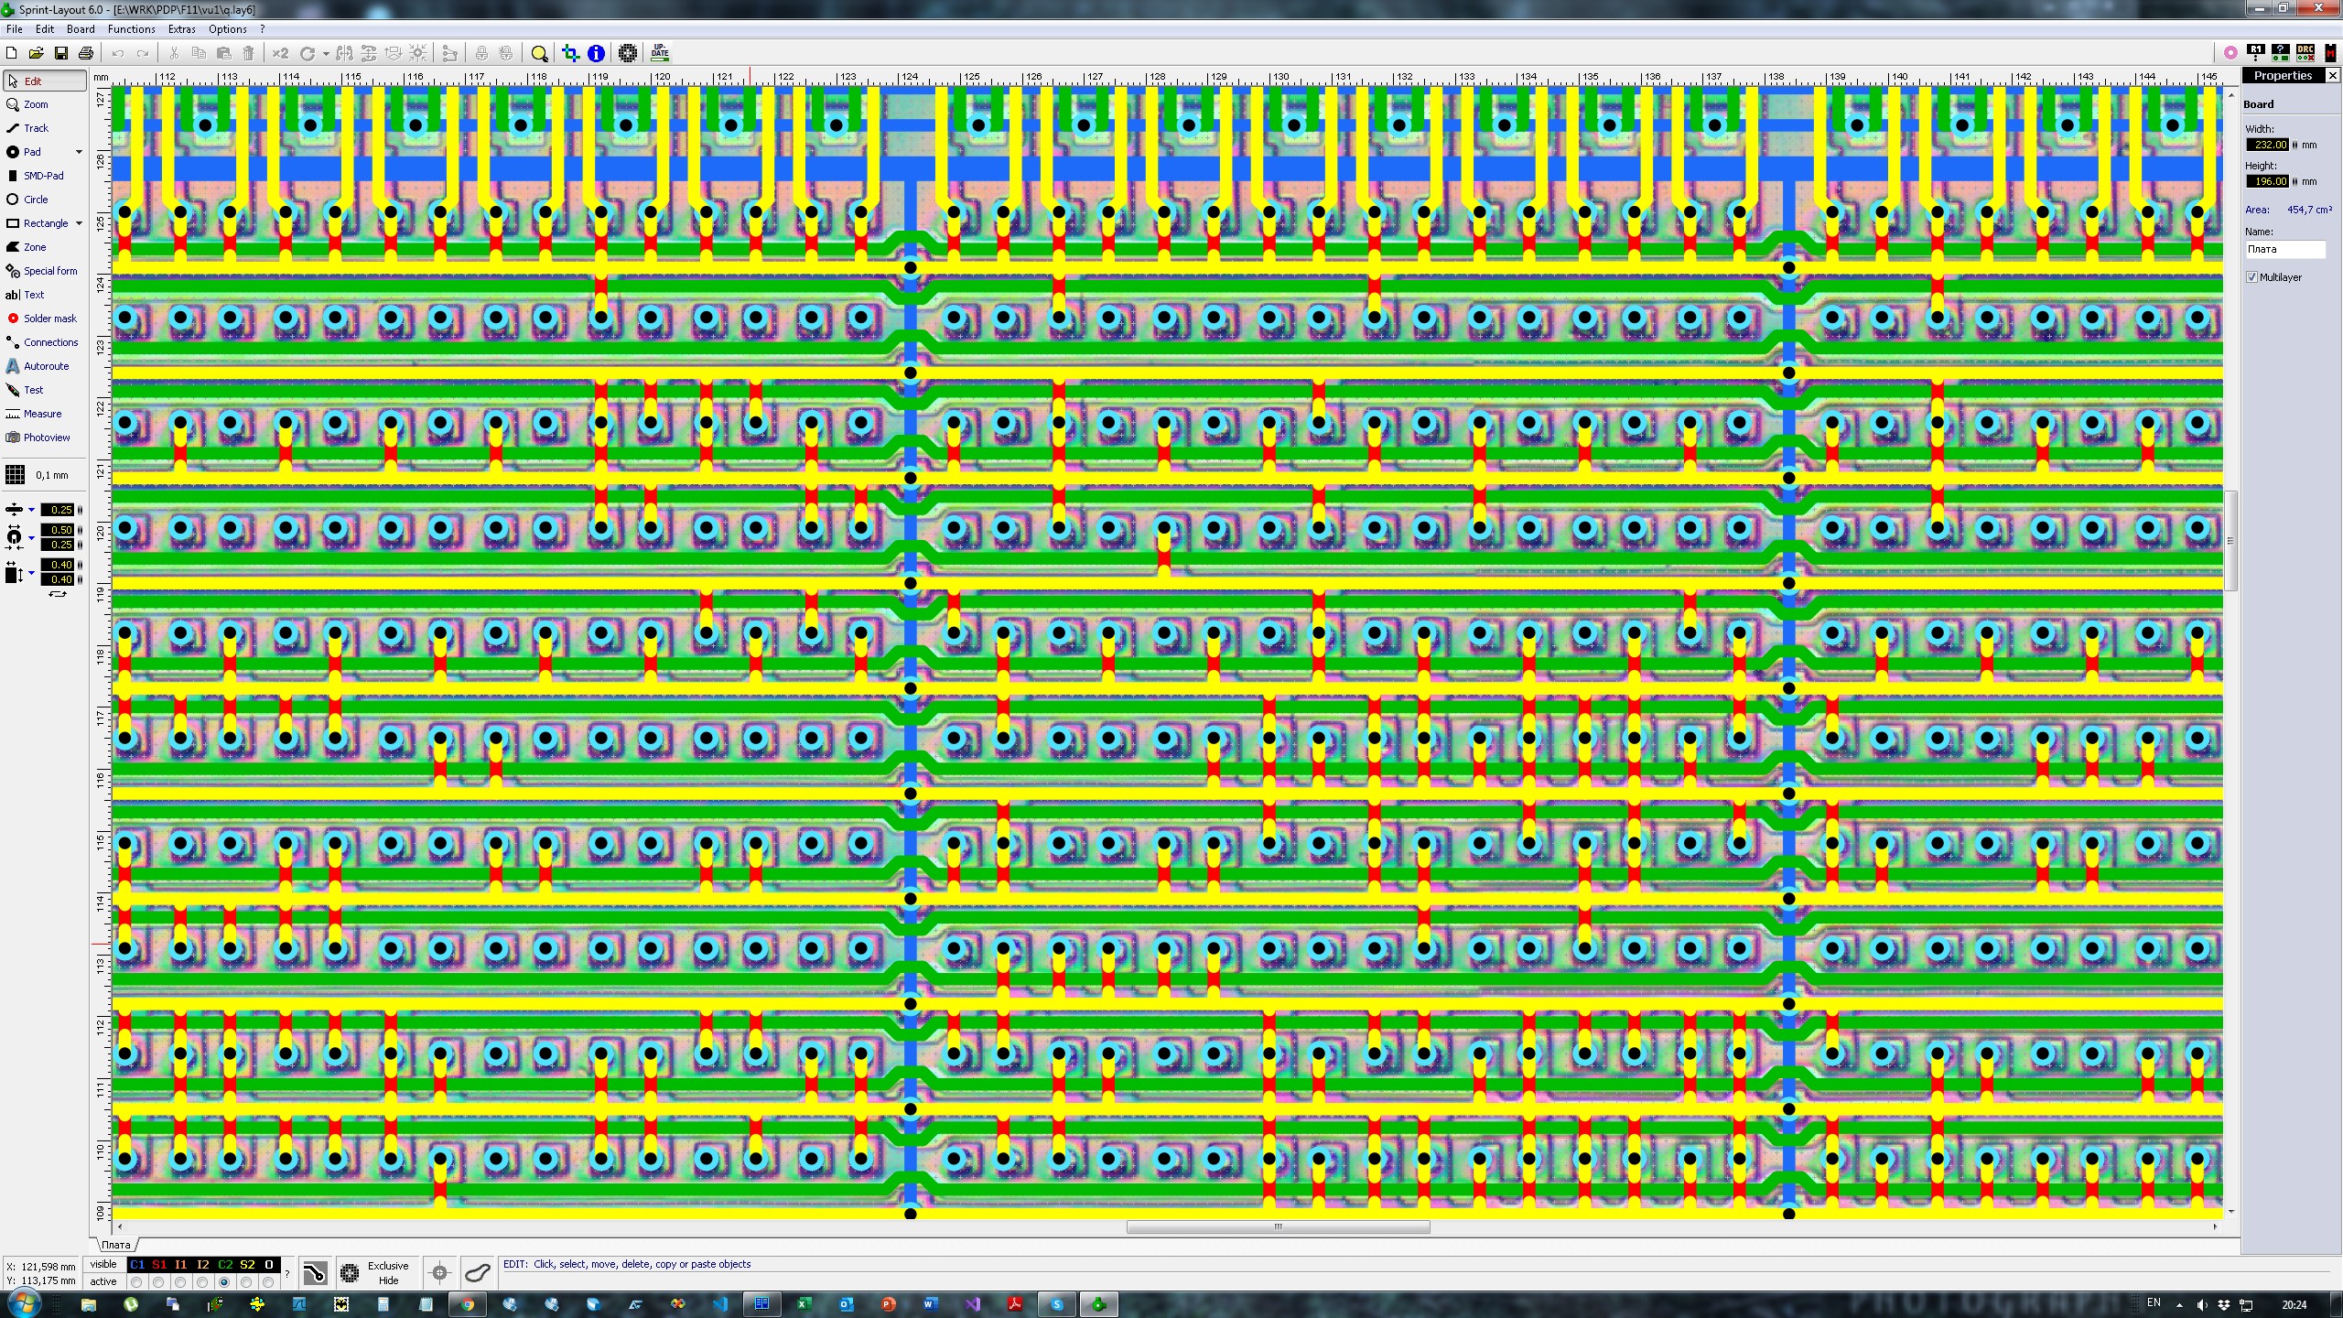The height and width of the screenshot is (1318, 2343).
Task: Toggle C2 layer visibility swatch
Action: click(x=225, y=1264)
